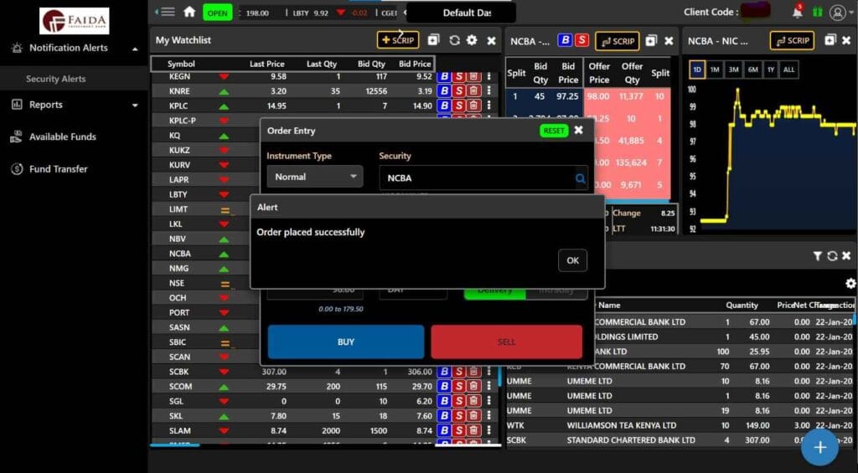Close the Order Entry dialog
858x473 pixels.
(x=578, y=130)
